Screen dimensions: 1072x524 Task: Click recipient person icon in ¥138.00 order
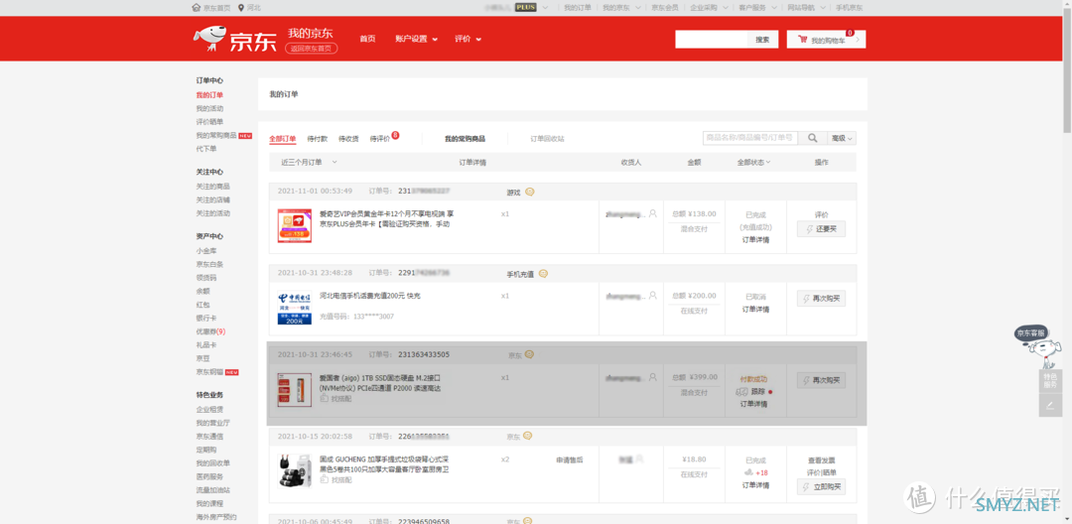(x=653, y=213)
